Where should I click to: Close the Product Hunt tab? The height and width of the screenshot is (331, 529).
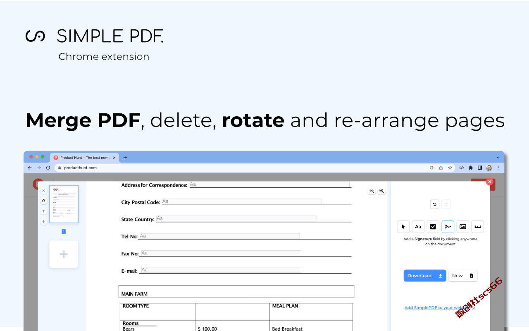click(114, 158)
